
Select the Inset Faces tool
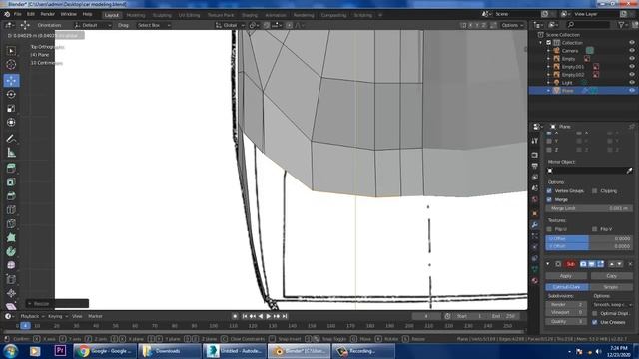click(11, 181)
